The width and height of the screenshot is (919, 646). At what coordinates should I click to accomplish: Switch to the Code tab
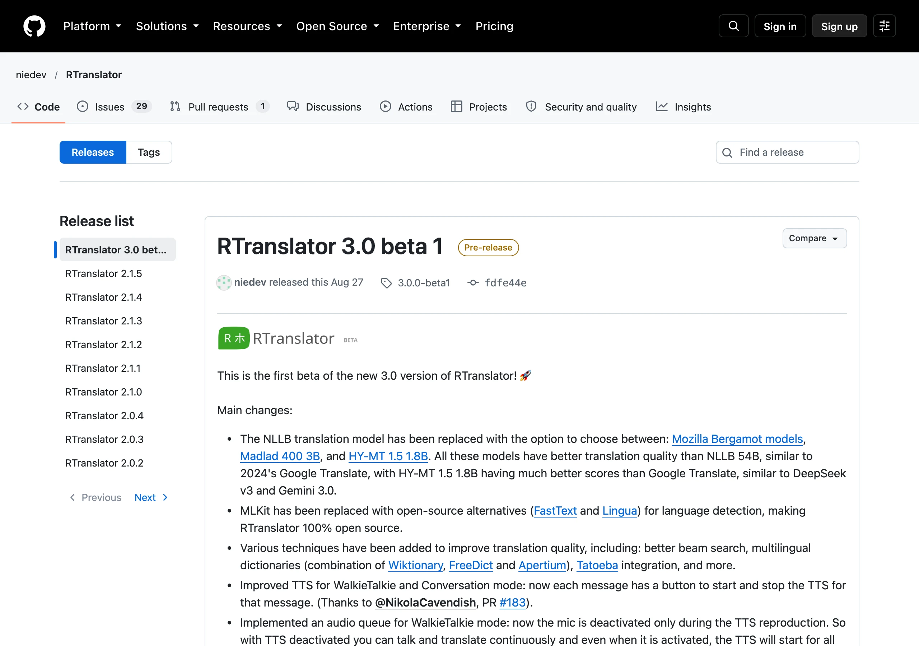pyautogui.click(x=38, y=107)
